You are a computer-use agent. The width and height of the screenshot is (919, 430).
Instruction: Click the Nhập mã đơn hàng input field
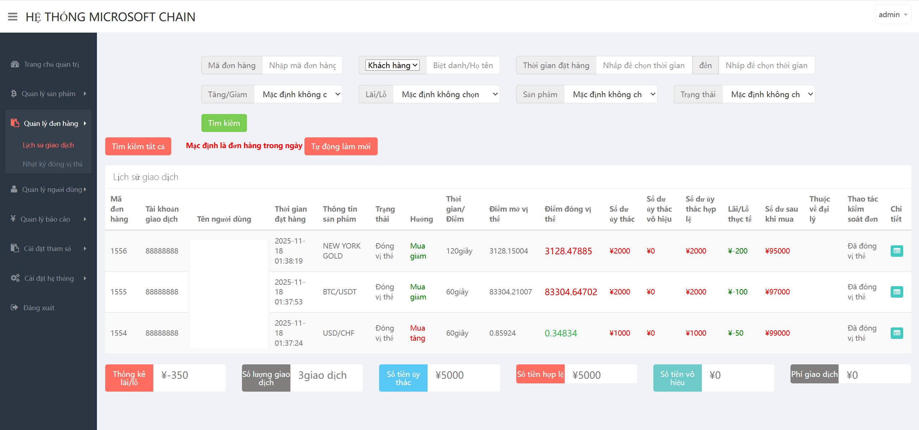[x=302, y=65]
